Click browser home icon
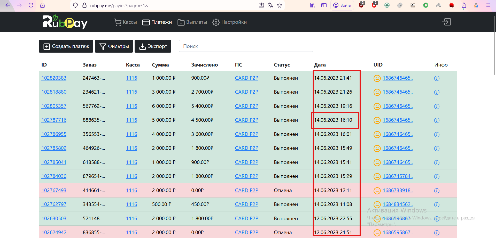The height and width of the screenshot is (238, 496). point(43,5)
